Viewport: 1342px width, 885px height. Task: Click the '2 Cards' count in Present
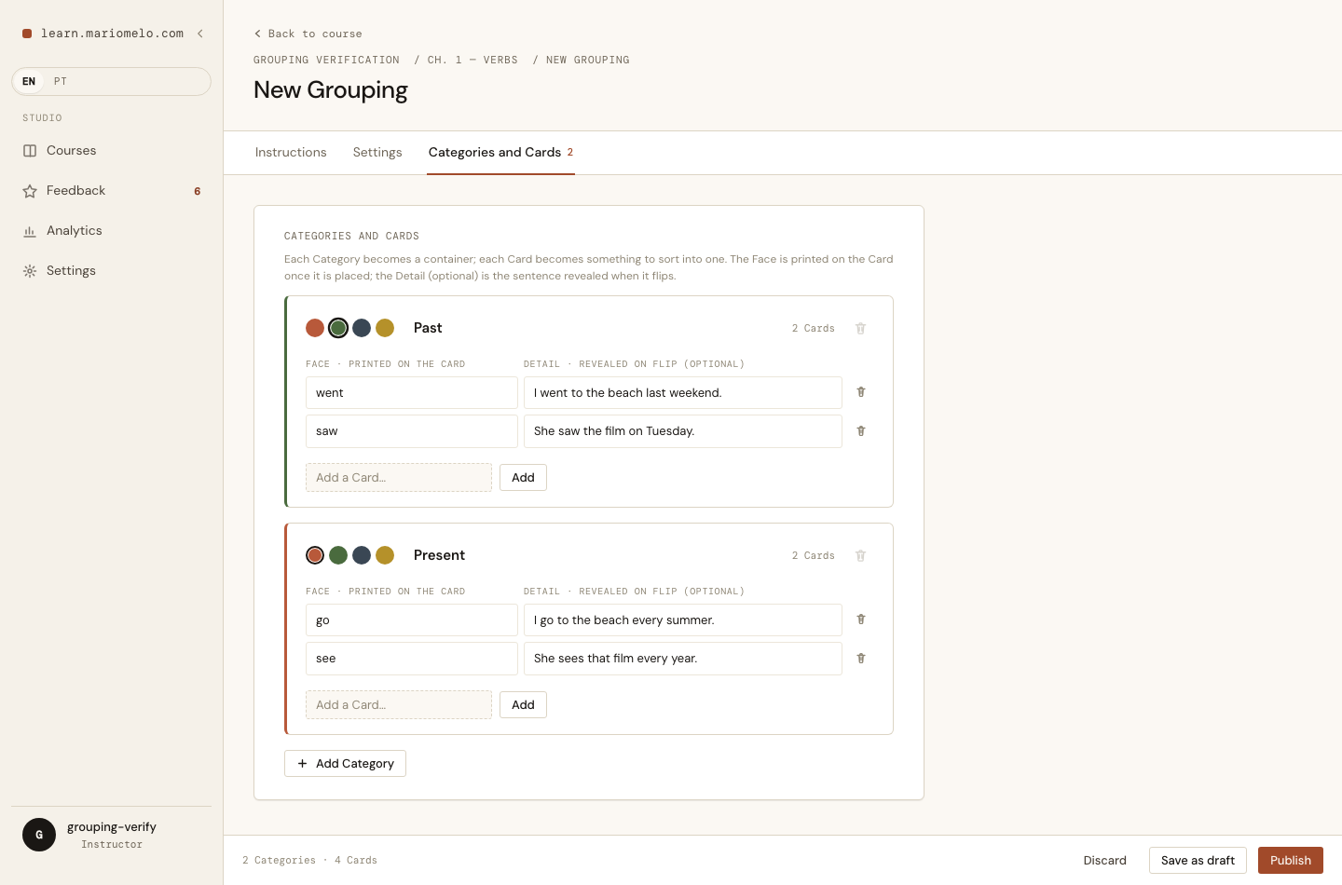click(814, 555)
